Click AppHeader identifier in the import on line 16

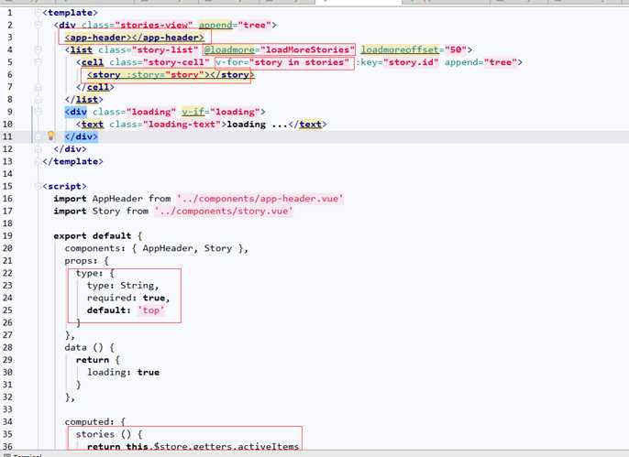[117, 199]
